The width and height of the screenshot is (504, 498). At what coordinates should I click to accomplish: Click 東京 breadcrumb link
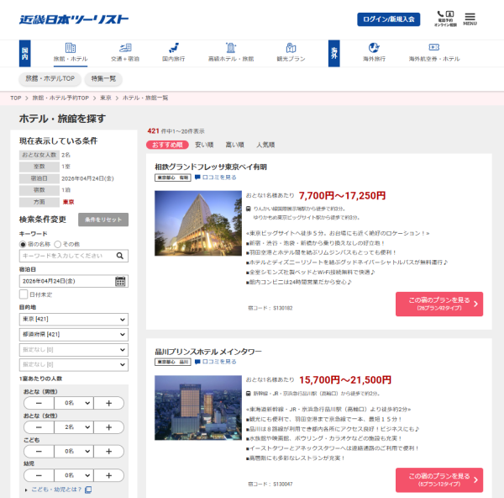click(106, 98)
